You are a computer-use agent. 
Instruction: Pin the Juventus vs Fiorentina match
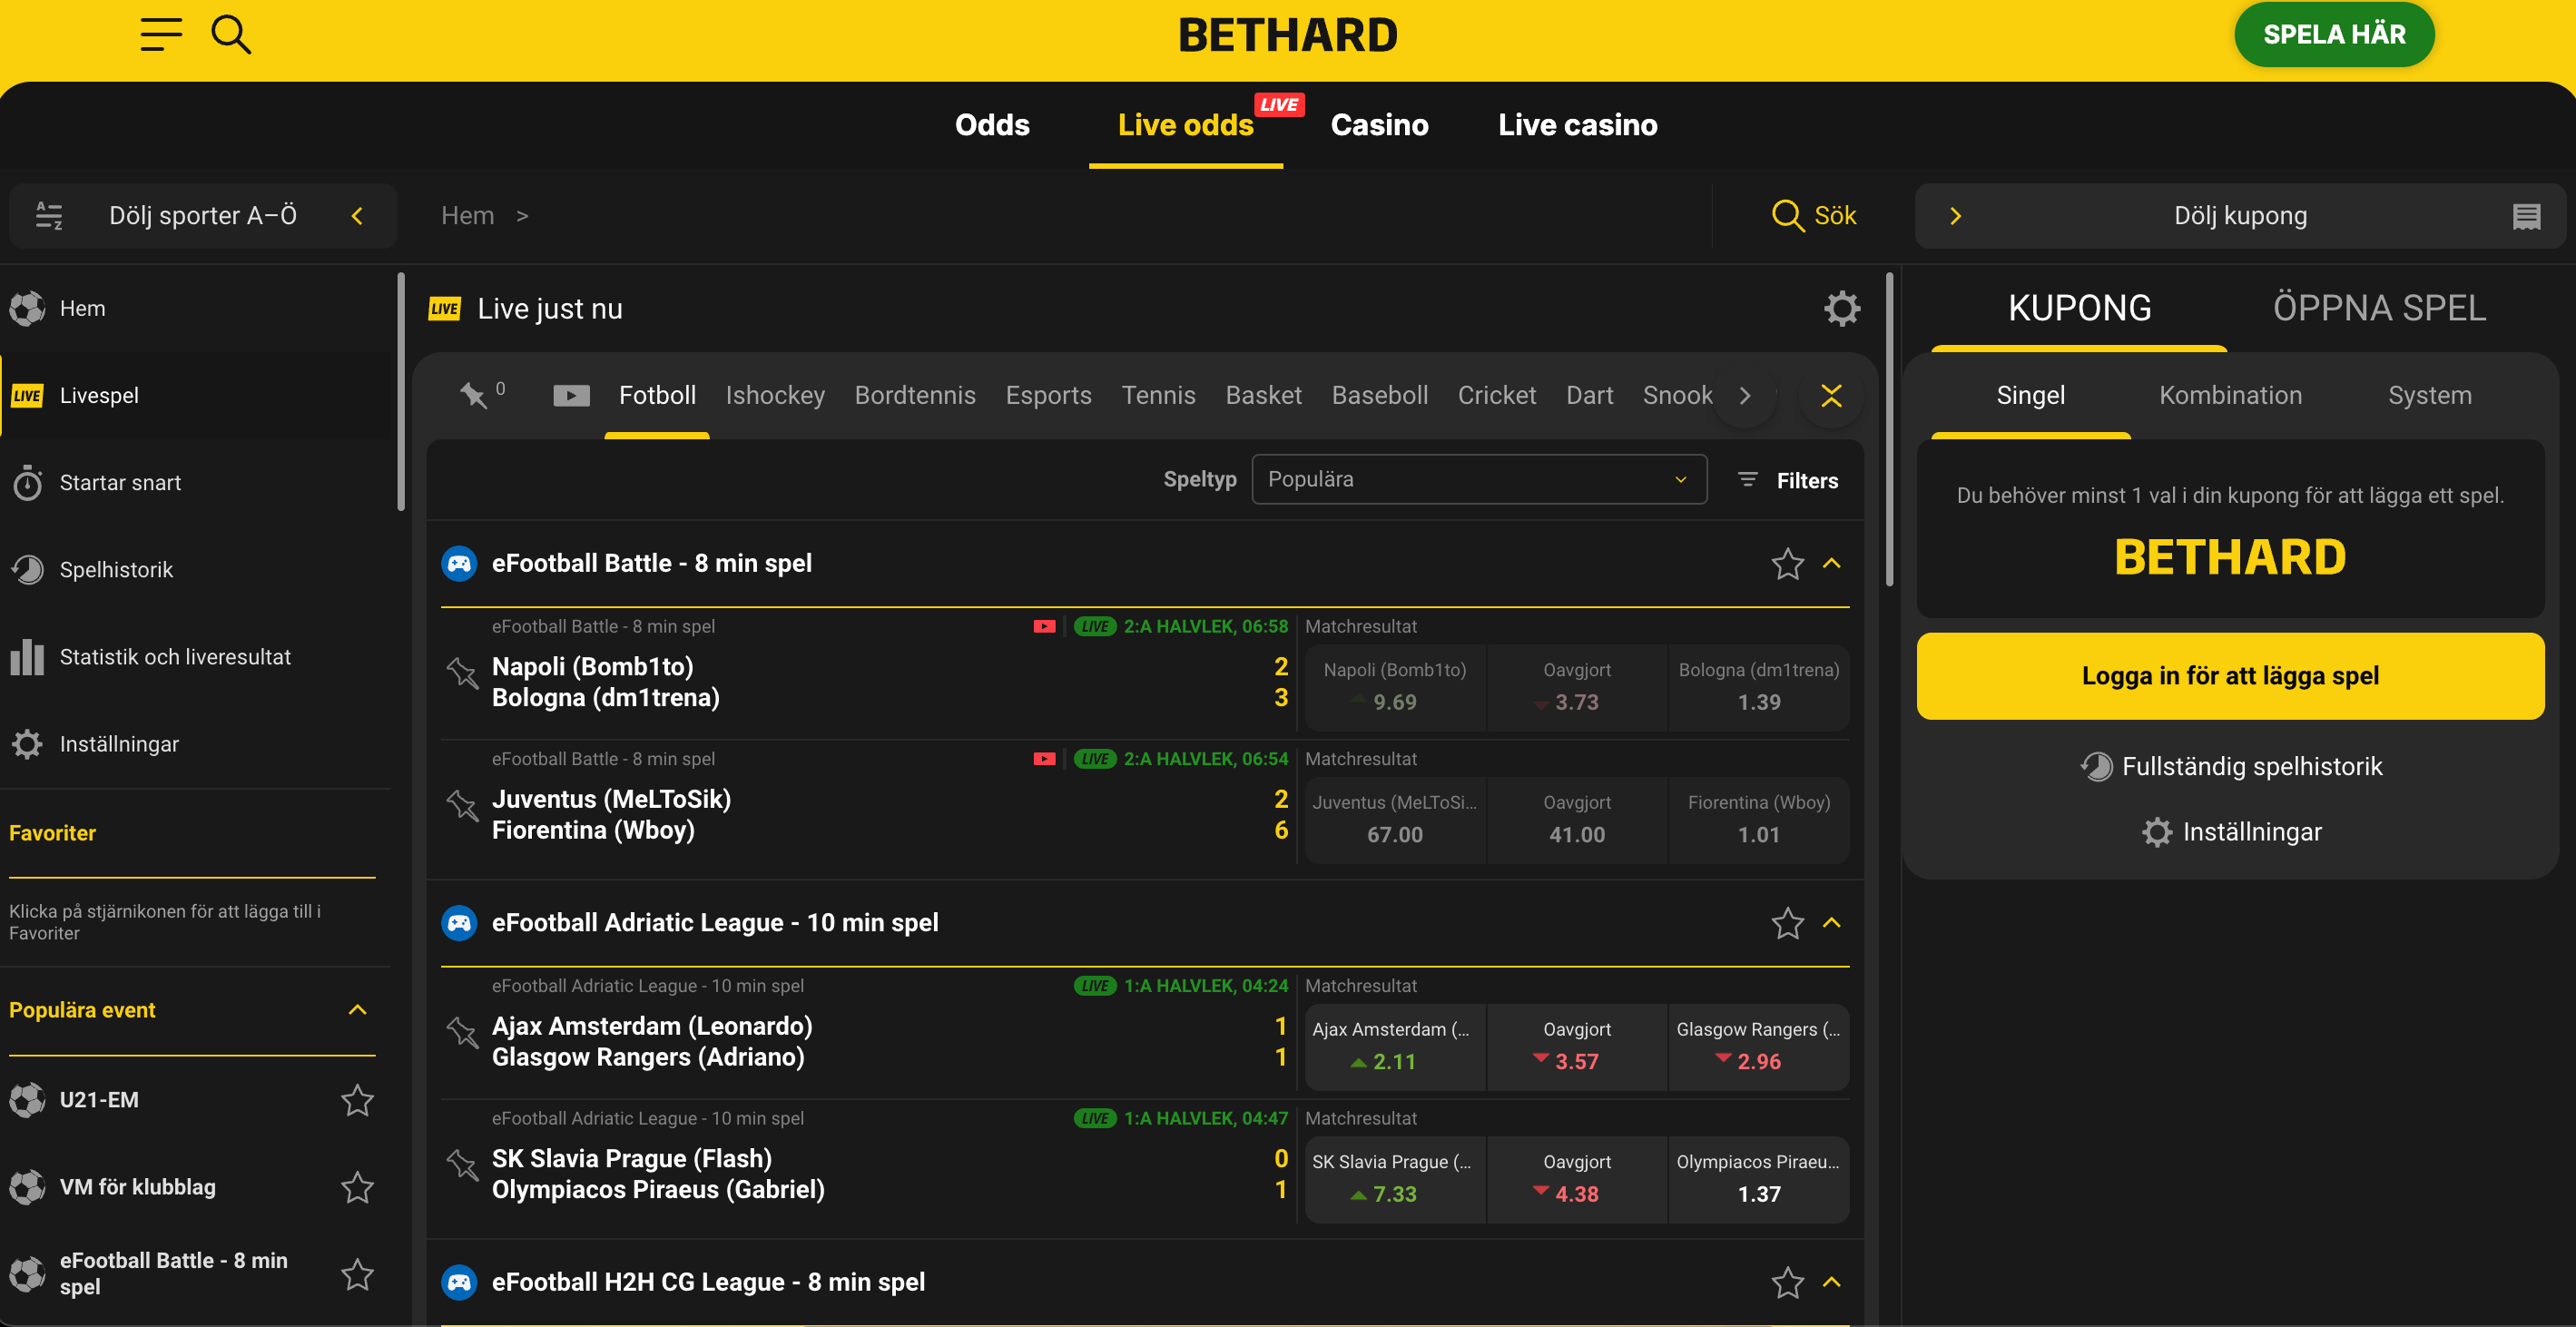462,805
